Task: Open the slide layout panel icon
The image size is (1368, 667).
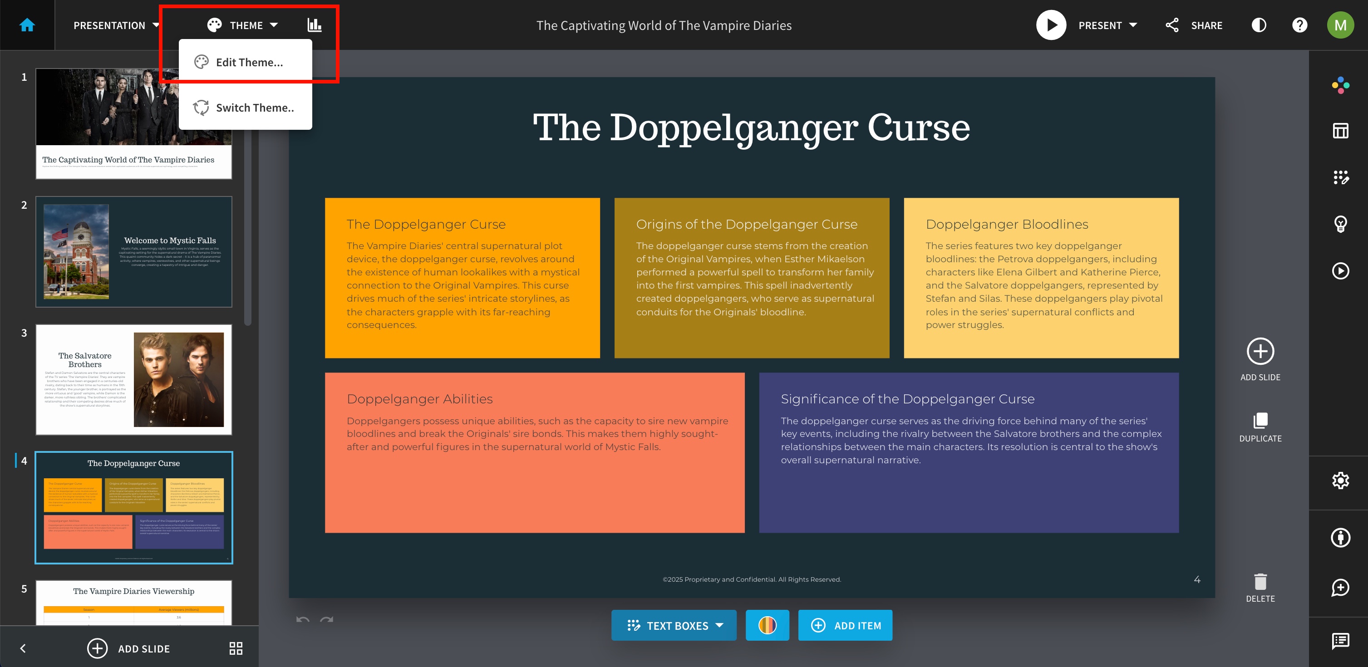Action: pos(1340,131)
